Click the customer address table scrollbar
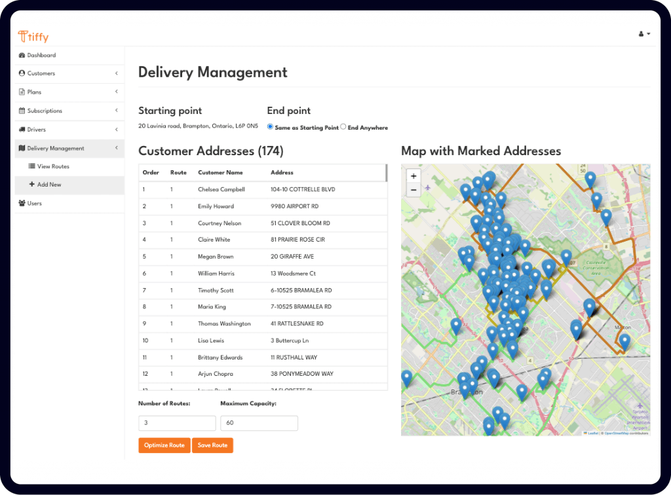The height and width of the screenshot is (495, 671). click(386, 173)
